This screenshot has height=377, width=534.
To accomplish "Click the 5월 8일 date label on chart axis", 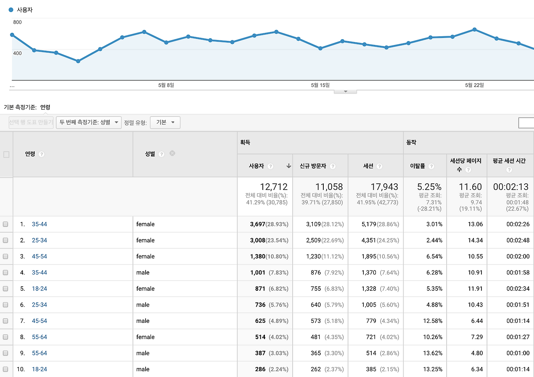I will click(x=166, y=85).
